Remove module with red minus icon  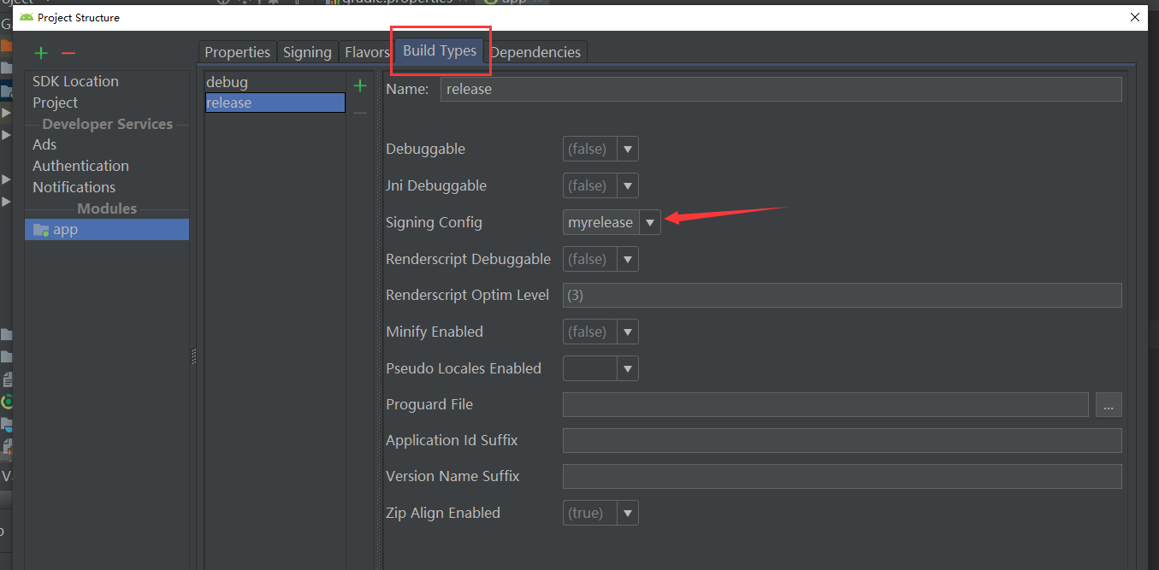click(x=68, y=53)
